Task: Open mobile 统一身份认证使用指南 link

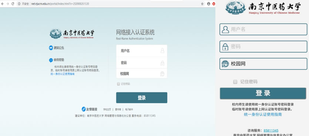Action: click(263, 114)
